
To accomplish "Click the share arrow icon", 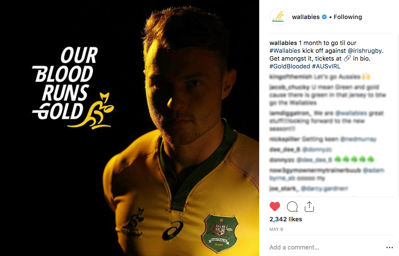I will [x=309, y=207].
